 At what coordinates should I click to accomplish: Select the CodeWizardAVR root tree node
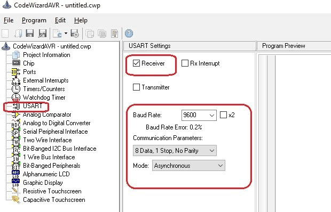click(52, 46)
